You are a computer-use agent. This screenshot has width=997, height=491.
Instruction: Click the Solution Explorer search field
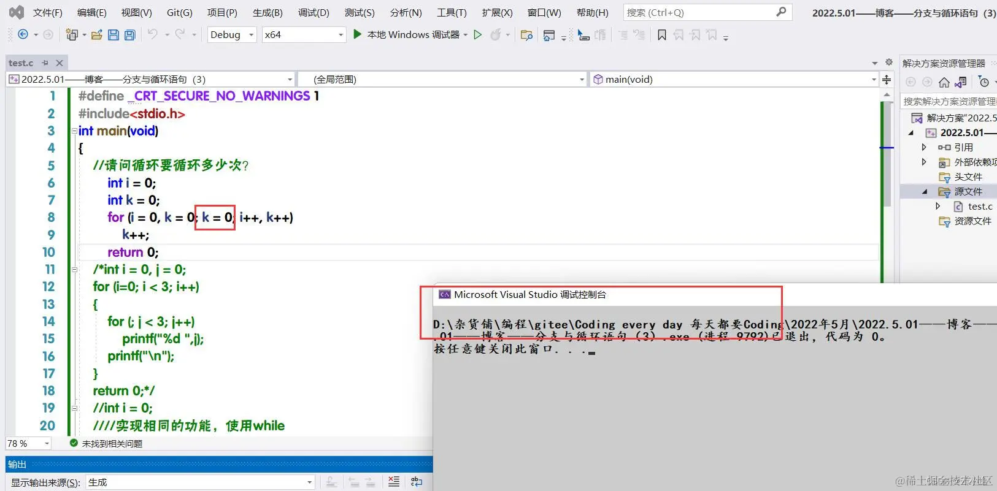point(949,101)
